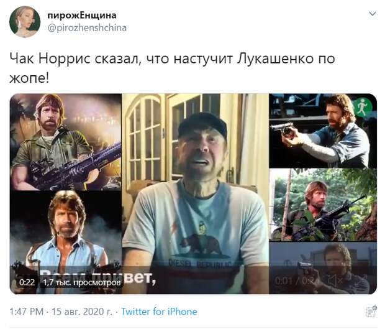Click top-right frame aiming a pistol
Screen dimensions: 385x329
click(x=323, y=131)
